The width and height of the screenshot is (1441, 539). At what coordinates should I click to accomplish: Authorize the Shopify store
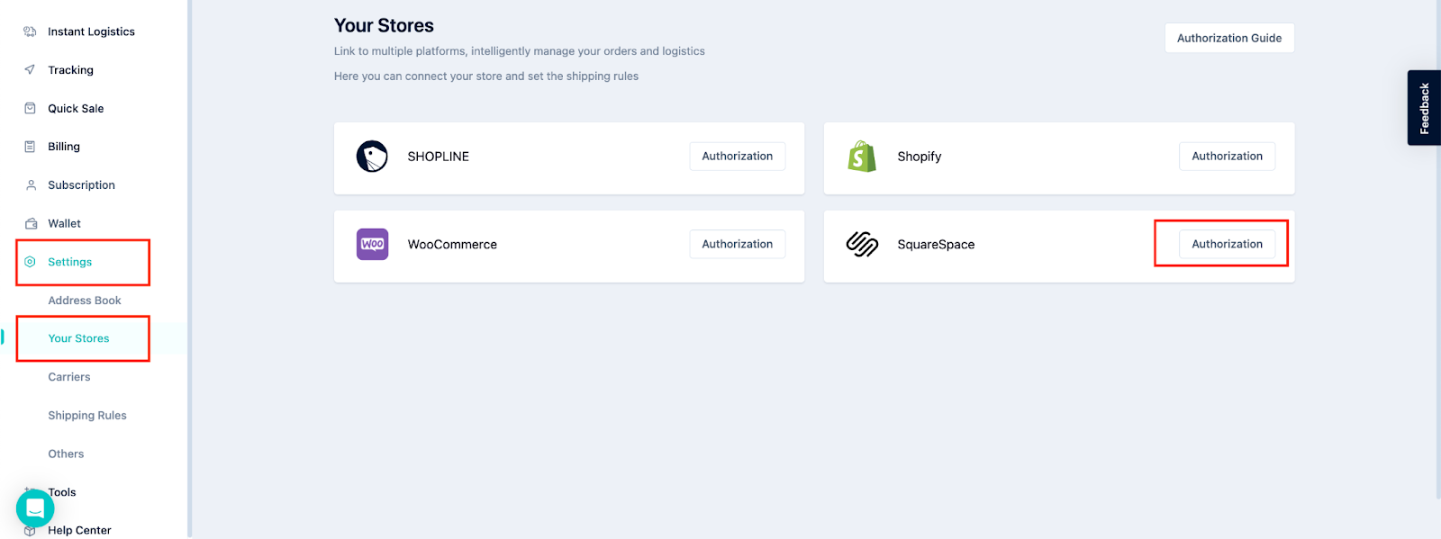(x=1227, y=157)
